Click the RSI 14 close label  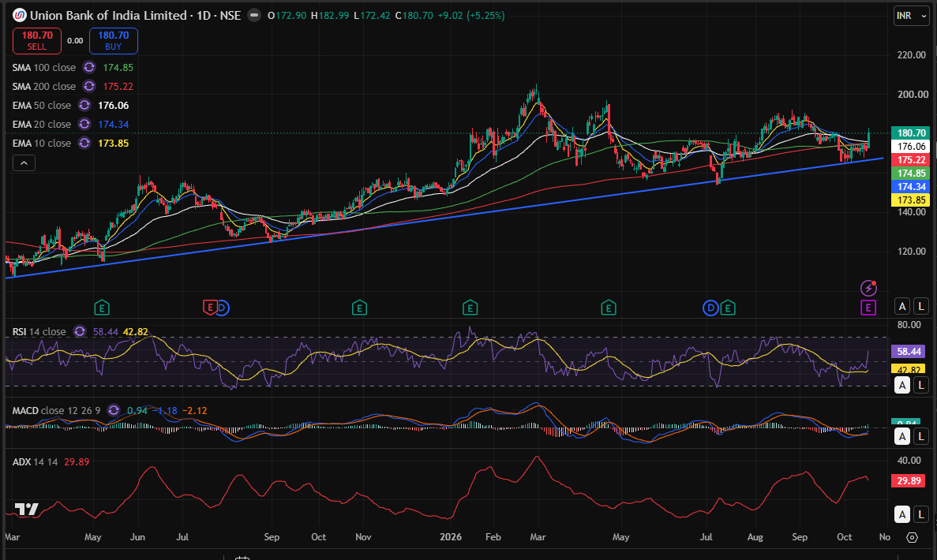pyautogui.click(x=39, y=331)
